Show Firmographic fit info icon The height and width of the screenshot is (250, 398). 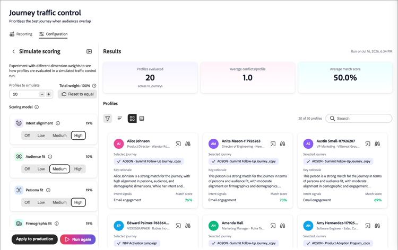(x=57, y=224)
